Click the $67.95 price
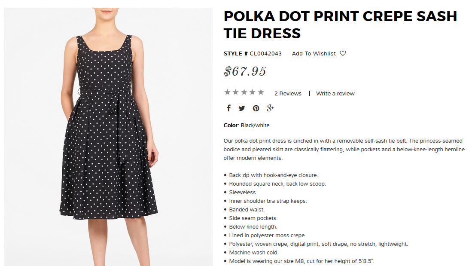 coord(245,71)
